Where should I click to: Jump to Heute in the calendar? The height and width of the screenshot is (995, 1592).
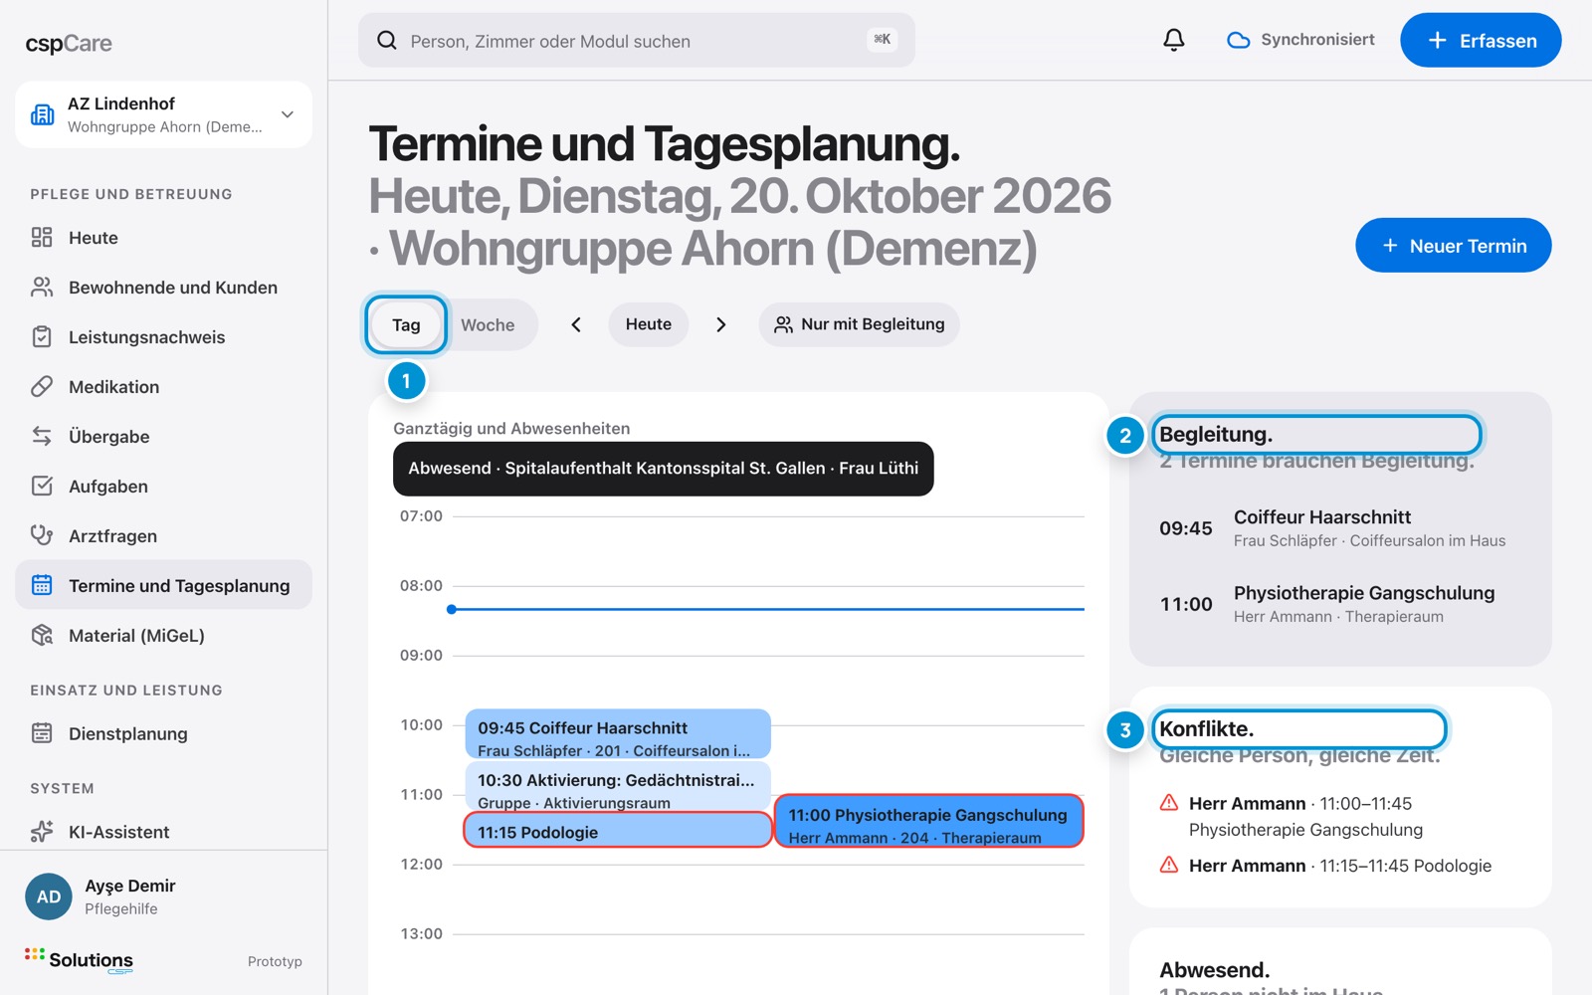pyautogui.click(x=649, y=324)
